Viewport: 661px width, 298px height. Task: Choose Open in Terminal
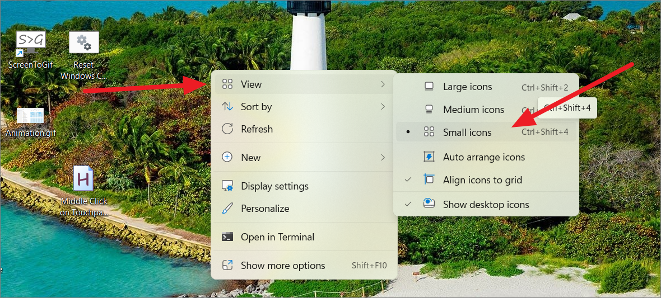(304, 237)
